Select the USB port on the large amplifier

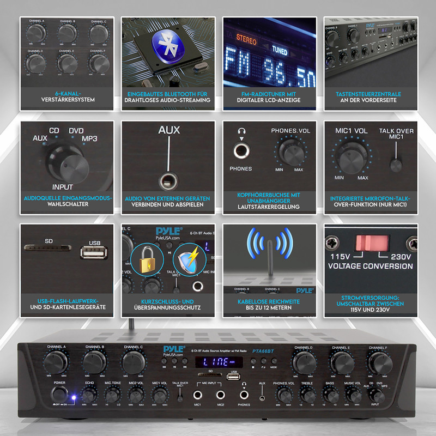234,377
